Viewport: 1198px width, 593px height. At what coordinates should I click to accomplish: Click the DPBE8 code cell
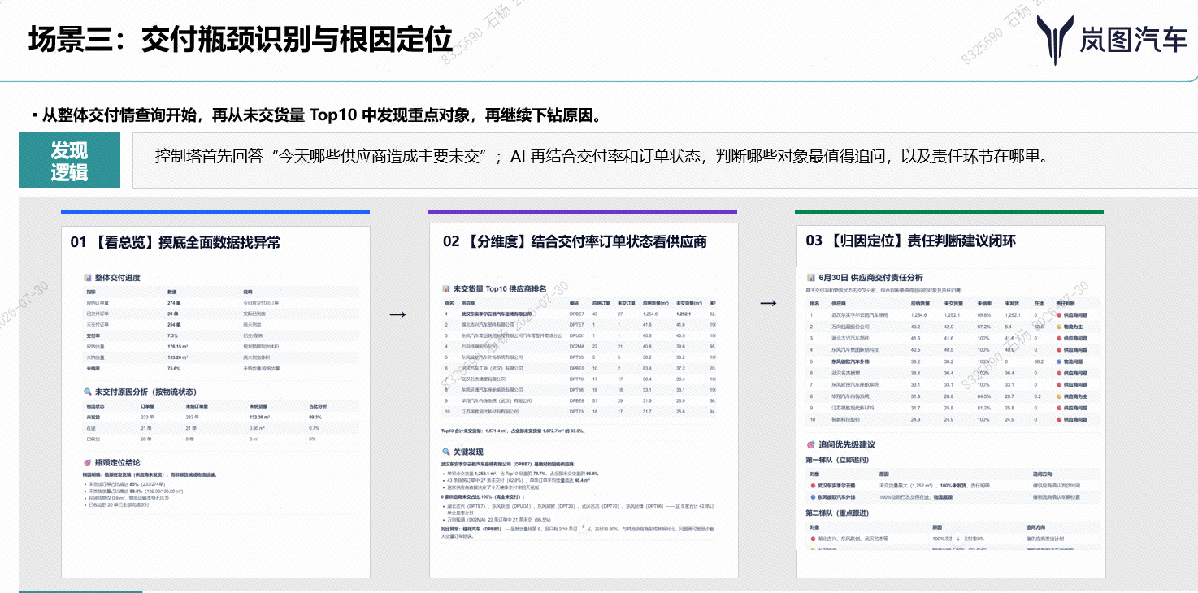click(577, 400)
